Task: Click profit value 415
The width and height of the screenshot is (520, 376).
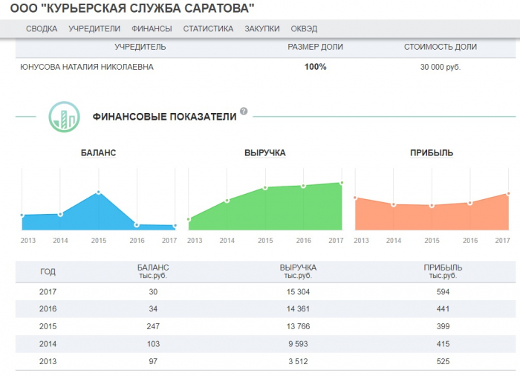Action: pos(443,344)
